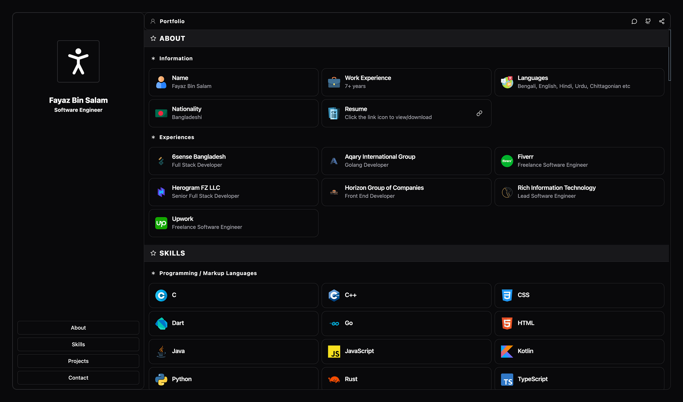Screen dimensions: 683x402
Task: Click the 'Portfolio' header title
Action: 172,21
